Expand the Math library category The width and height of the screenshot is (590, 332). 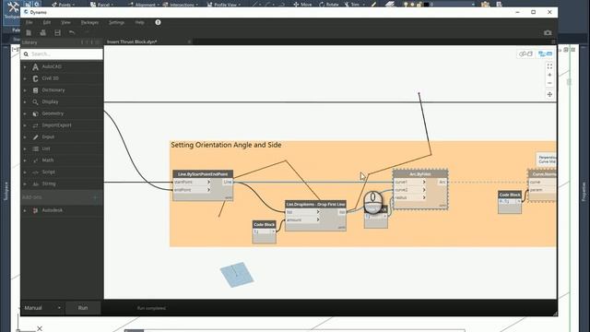[x=25, y=160]
